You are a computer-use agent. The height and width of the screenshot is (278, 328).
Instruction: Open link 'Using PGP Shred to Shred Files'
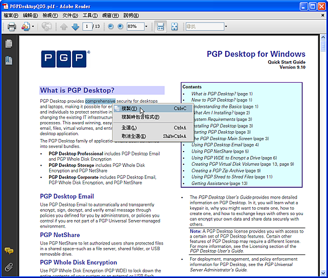point(222,177)
